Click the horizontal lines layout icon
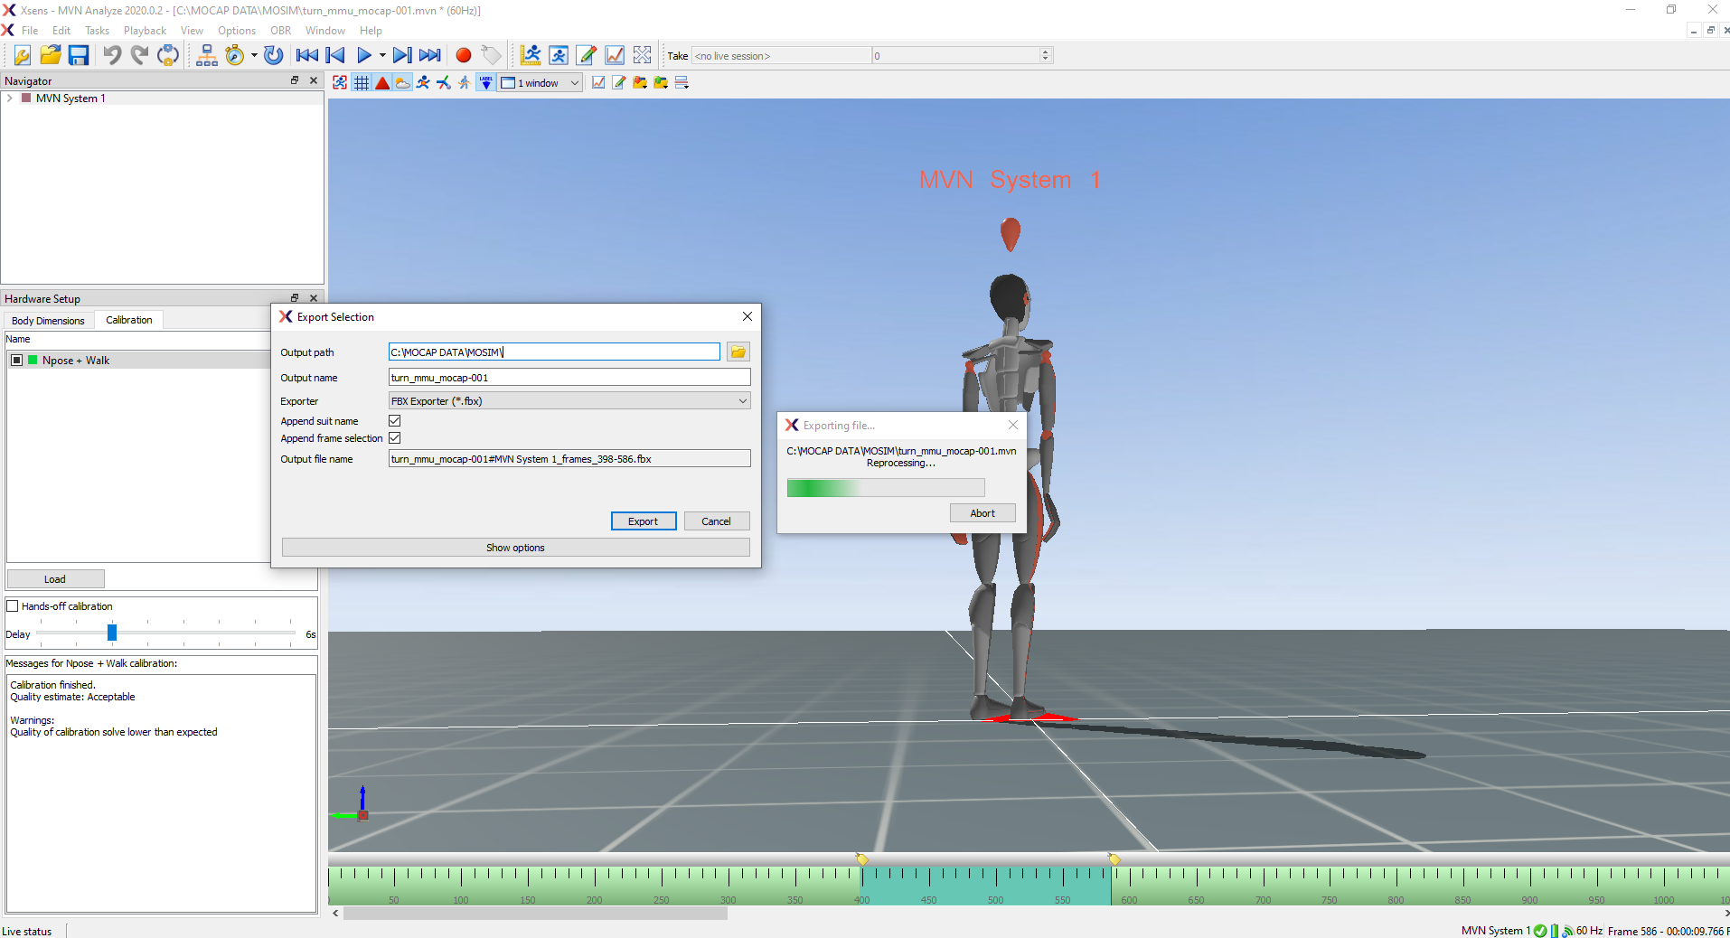Screen dimensions: 1730x938 coord(682,83)
